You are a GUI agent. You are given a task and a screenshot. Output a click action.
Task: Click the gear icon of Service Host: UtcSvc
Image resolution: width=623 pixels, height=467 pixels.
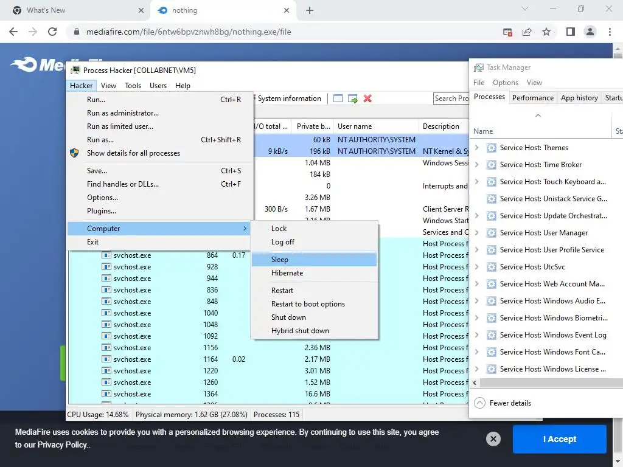[x=491, y=267]
